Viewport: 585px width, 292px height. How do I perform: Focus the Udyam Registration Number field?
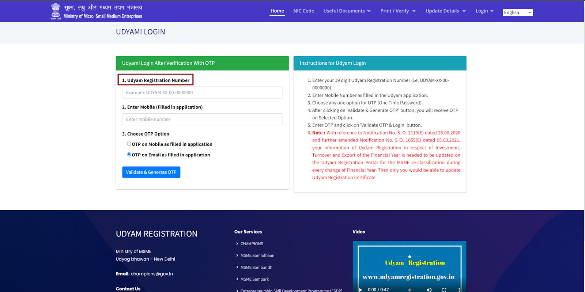(202, 92)
